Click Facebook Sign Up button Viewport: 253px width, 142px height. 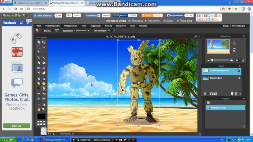click(17, 126)
